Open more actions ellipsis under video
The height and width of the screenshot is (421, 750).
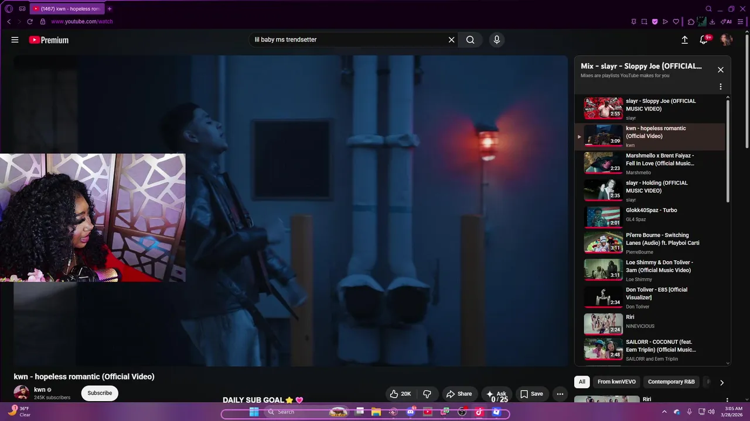tap(560, 394)
